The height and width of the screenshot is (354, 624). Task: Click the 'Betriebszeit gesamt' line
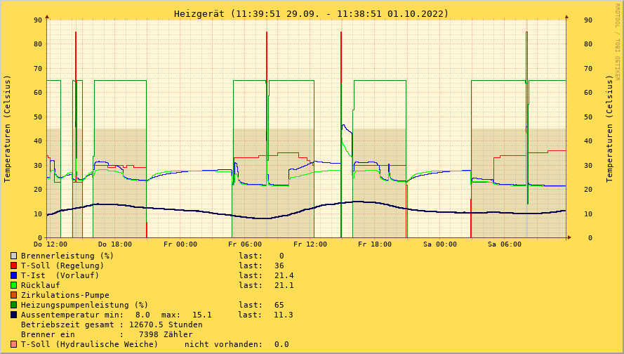[x=112, y=324]
